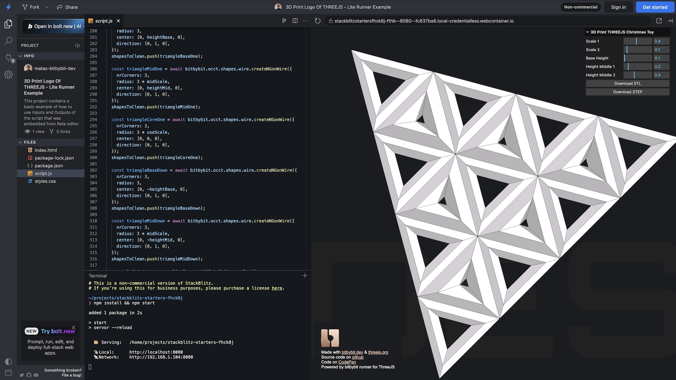Open the bitbybit.dev link
This screenshot has width=676, height=380.
coord(352,352)
